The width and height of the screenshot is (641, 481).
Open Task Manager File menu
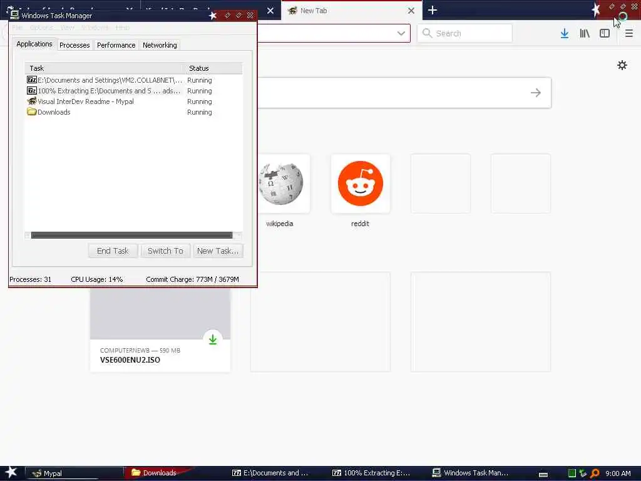17,28
